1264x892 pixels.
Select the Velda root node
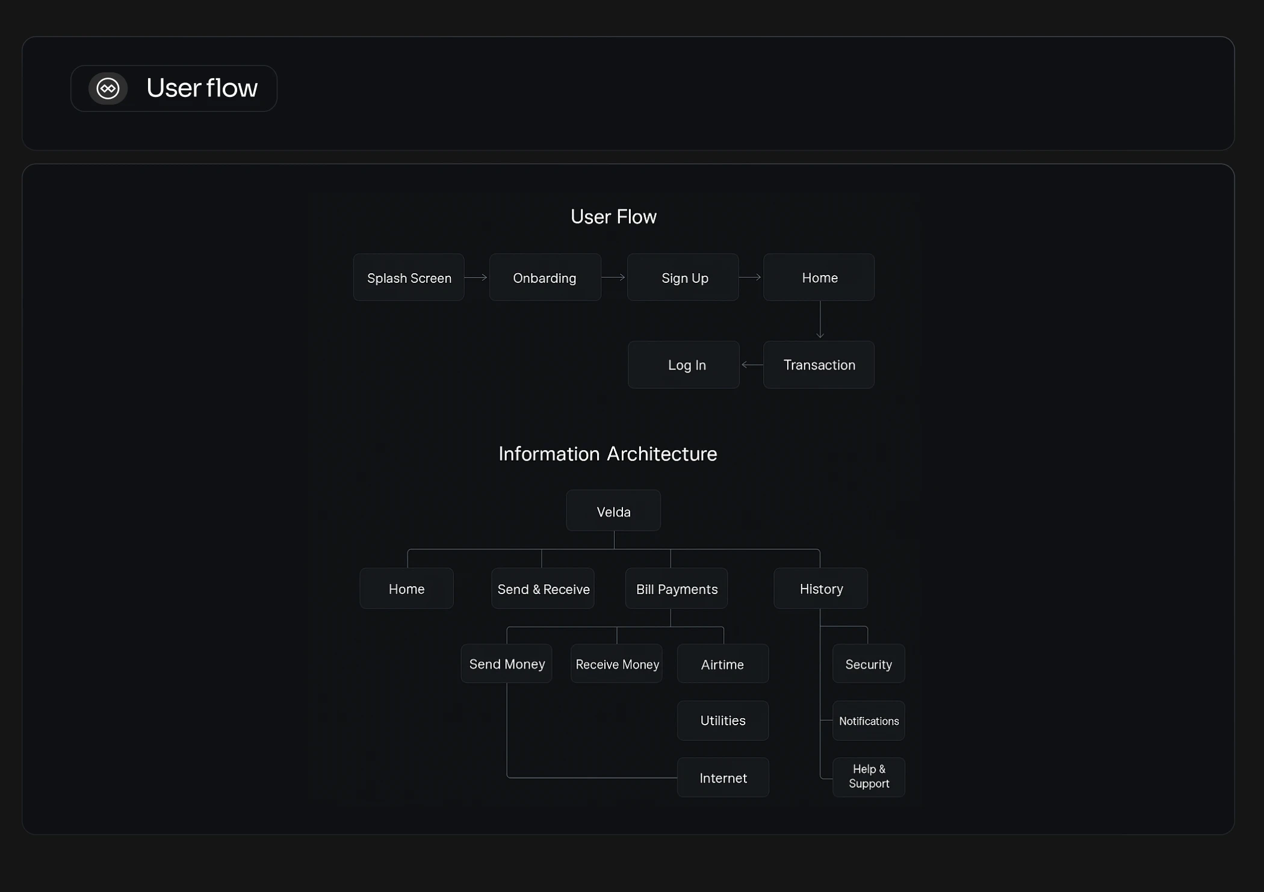pos(613,511)
